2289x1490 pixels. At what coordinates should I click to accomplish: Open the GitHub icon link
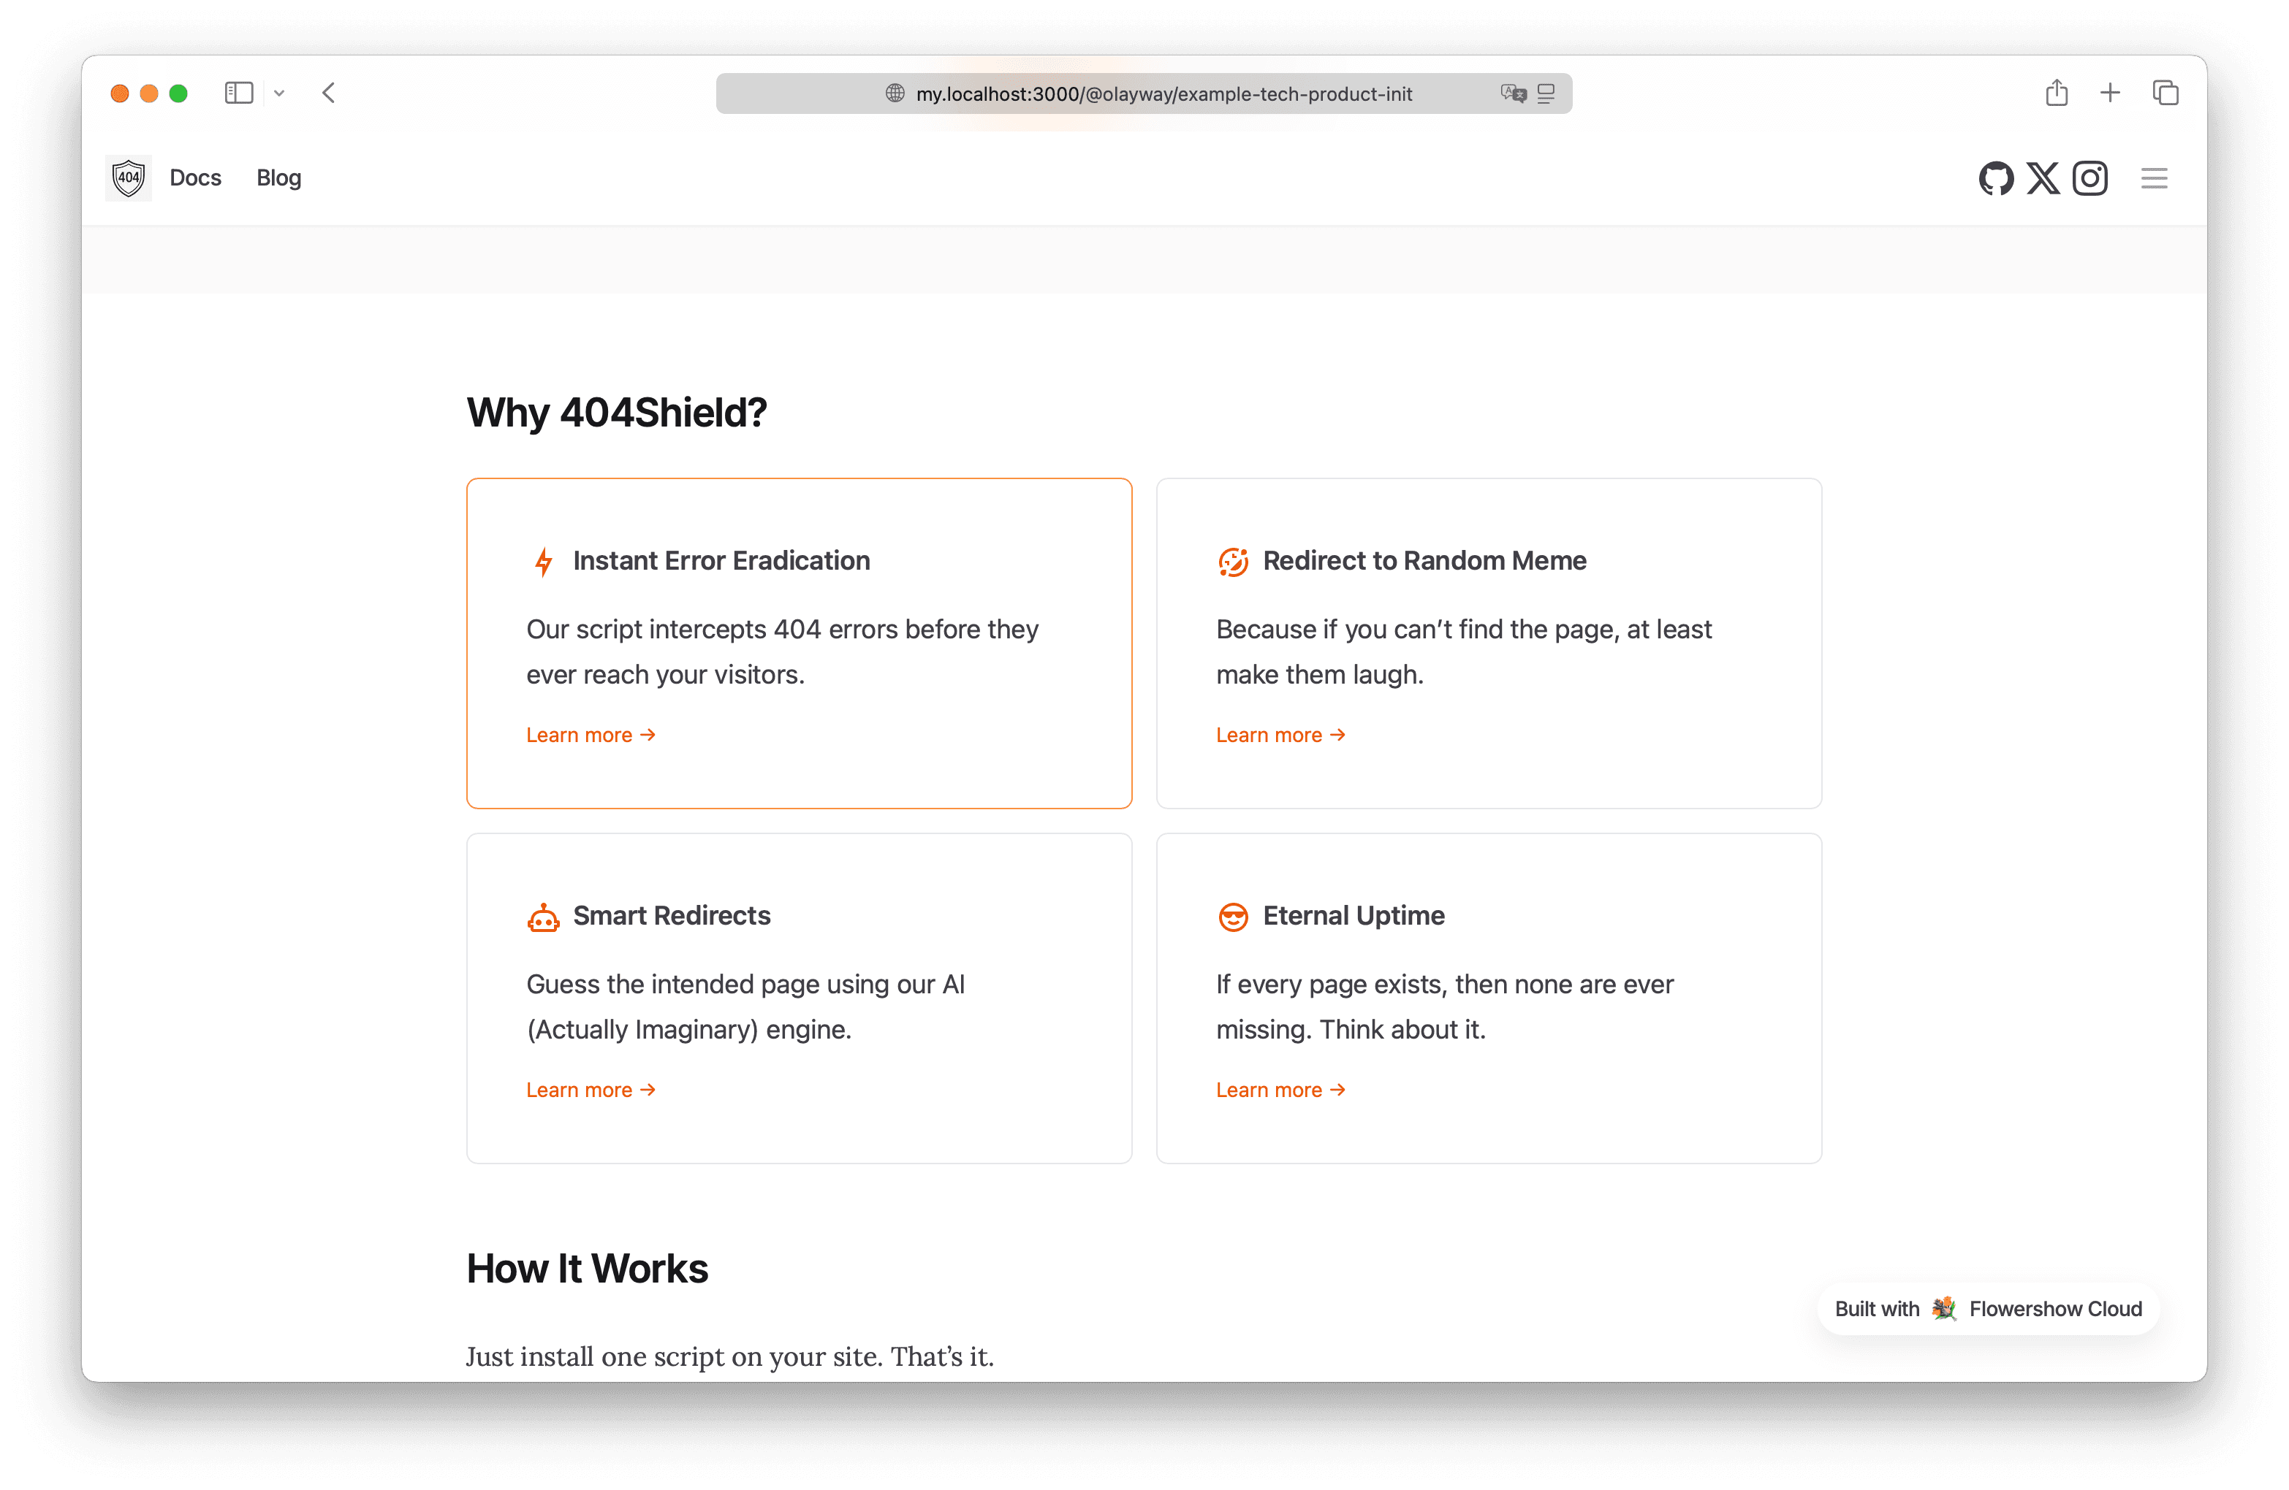click(x=1996, y=177)
